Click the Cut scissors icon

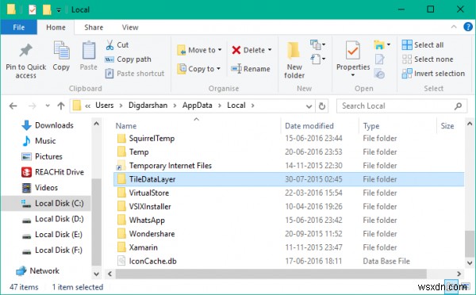coord(109,45)
